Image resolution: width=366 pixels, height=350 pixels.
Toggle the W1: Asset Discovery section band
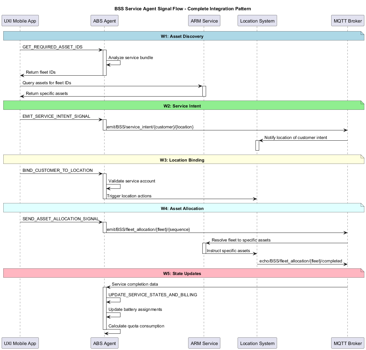point(183,36)
